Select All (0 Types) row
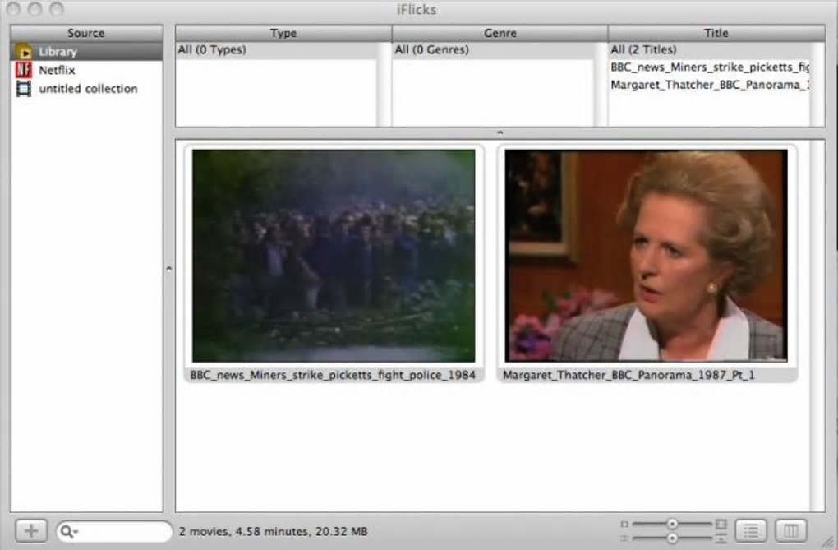Screen dimensions: 838x550 pyautogui.click(x=276, y=50)
